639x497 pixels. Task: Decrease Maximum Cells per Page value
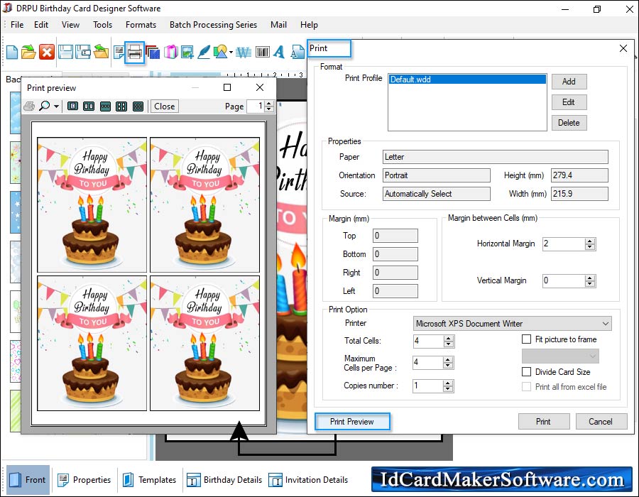(448, 365)
